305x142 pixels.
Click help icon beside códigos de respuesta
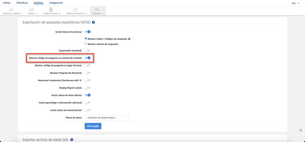(129, 39)
